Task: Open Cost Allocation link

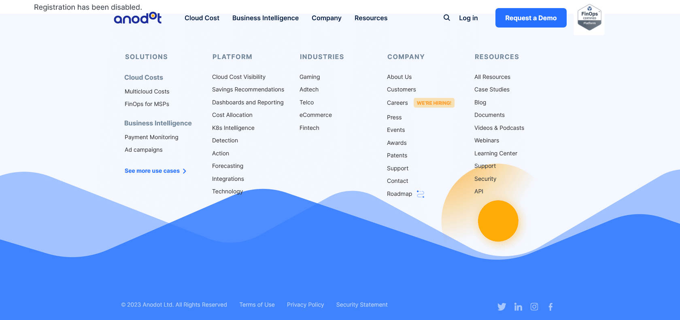Action: coord(232,115)
